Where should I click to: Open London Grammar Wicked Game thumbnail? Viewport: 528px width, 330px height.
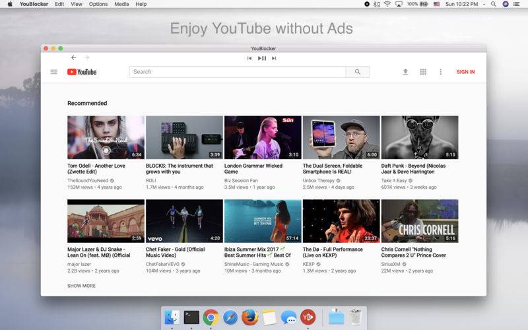click(x=263, y=137)
